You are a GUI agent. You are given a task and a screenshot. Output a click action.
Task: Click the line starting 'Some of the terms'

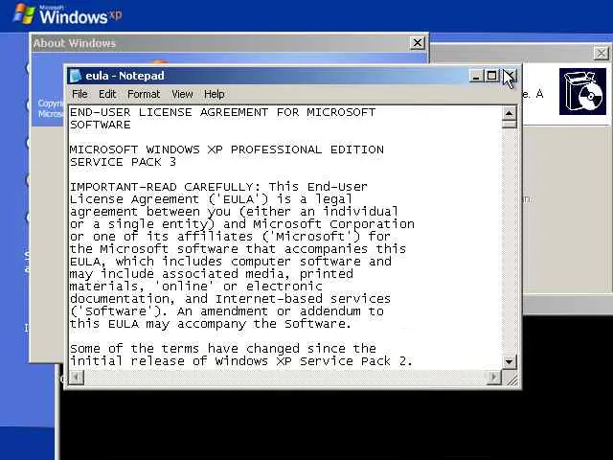click(x=223, y=348)
